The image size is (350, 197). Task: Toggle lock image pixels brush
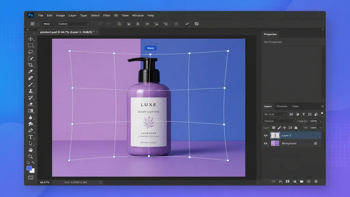pyautogui.click(x=279, y=128)
